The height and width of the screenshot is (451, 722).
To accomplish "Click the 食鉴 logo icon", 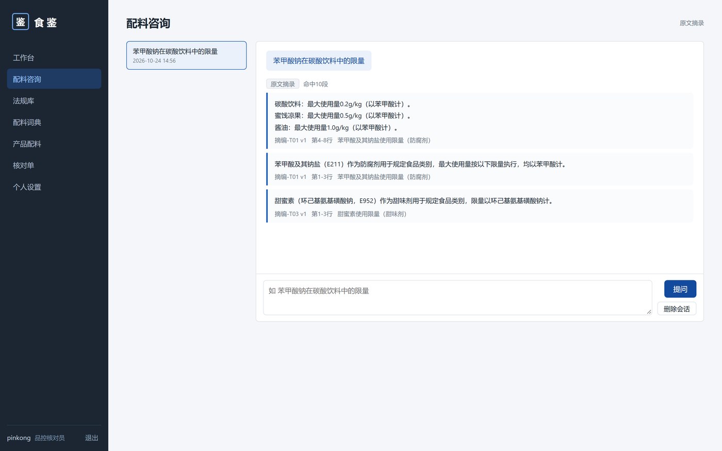I will pos(21,22).
